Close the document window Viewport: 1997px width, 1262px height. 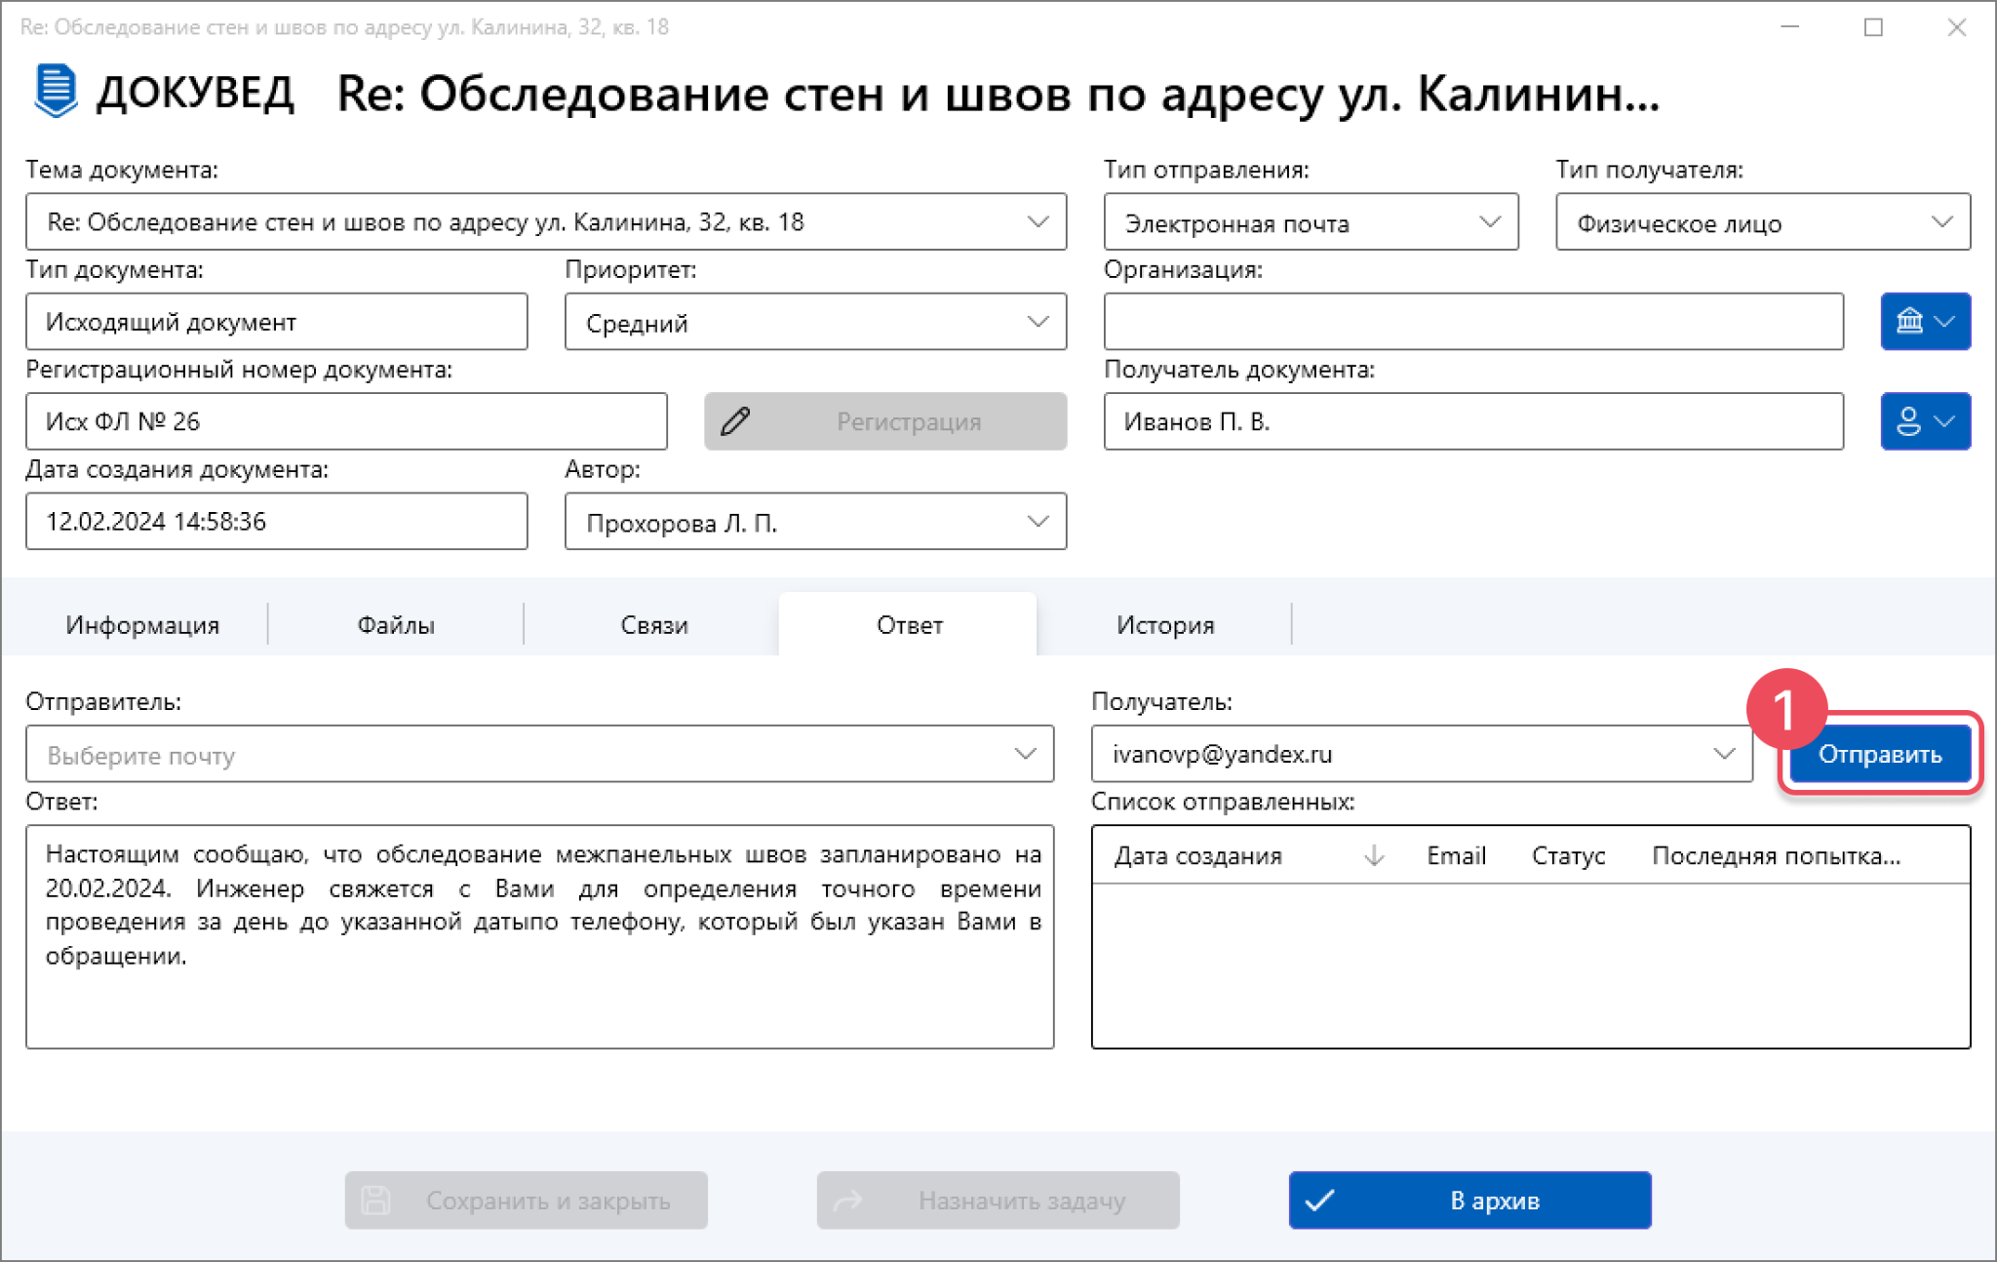pos(1956,26)
